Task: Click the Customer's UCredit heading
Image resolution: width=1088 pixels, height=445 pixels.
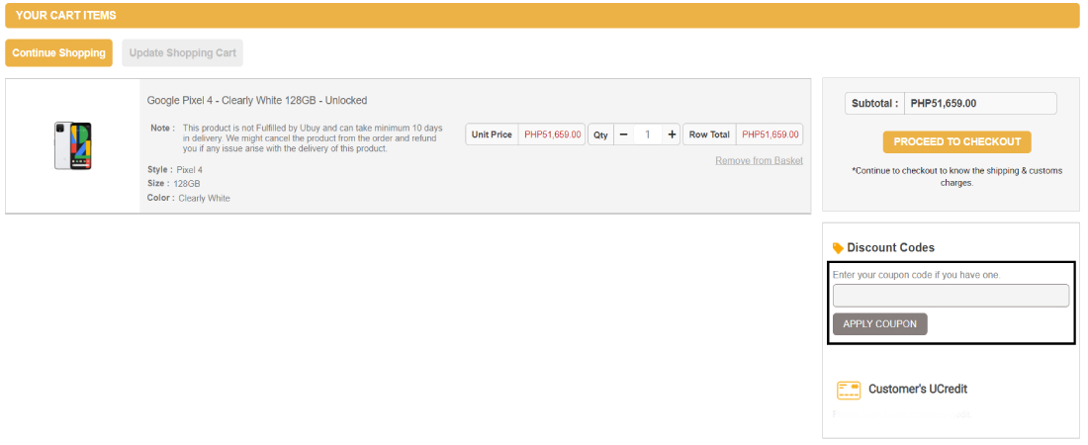Action: pyautogui.click(x=917, y=390)
